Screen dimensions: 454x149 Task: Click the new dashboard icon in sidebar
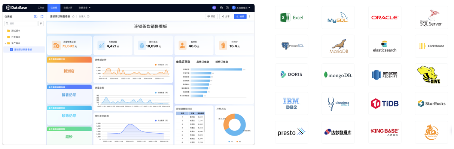coord(42,16)
